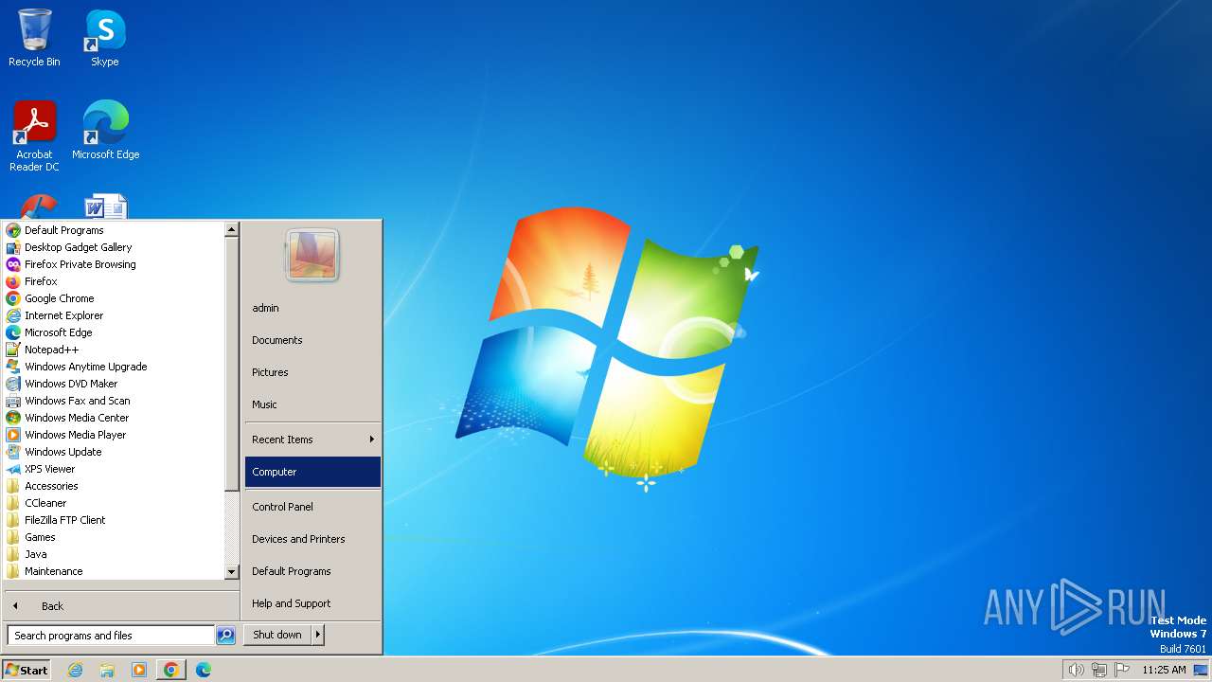
Task: Launch Desktop Gadget Gallery icon
Action: coord(13,247)
